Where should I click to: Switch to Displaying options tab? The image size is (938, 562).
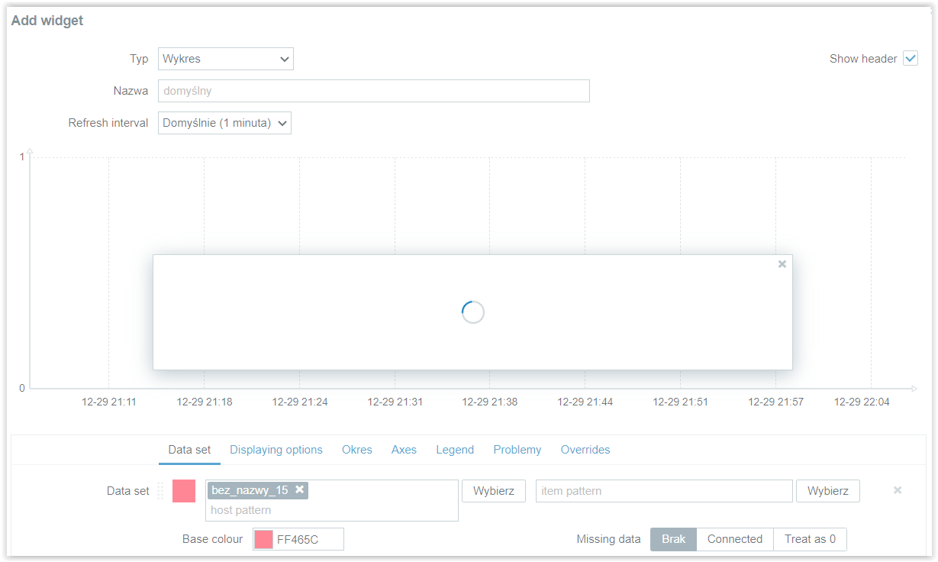(276, 450)
